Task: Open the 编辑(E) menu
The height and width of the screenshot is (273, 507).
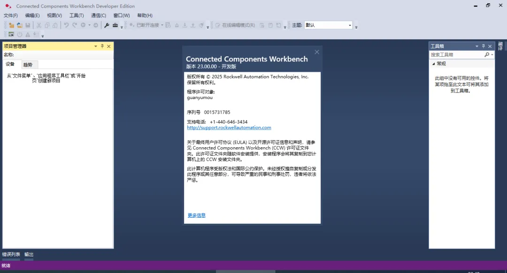Action: (x=32, y=15)
